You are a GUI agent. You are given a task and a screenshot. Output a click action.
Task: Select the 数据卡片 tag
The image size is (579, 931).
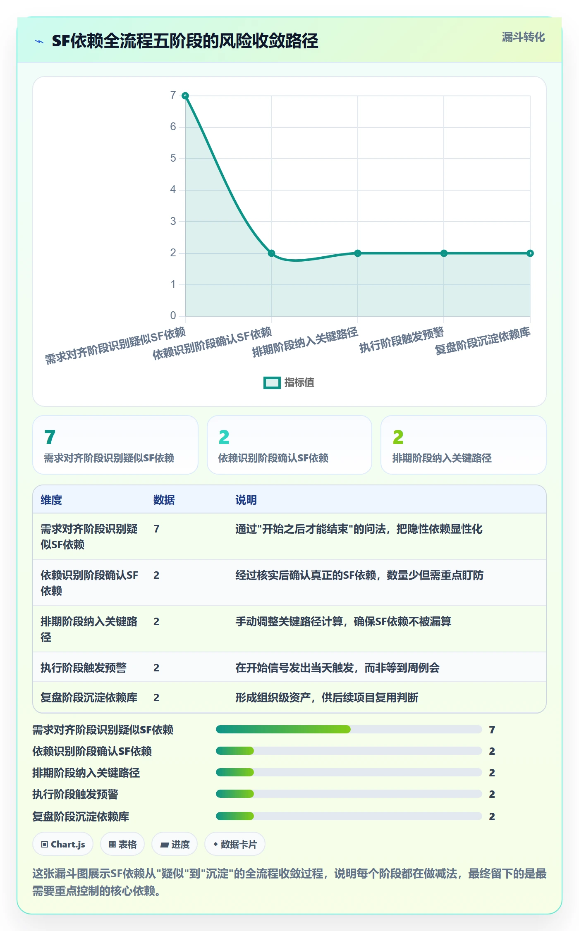pos(235,844)
